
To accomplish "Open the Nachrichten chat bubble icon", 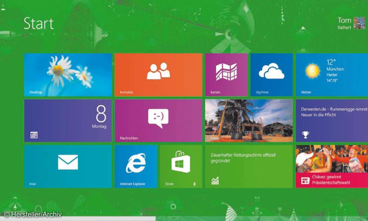I will 158,118.
